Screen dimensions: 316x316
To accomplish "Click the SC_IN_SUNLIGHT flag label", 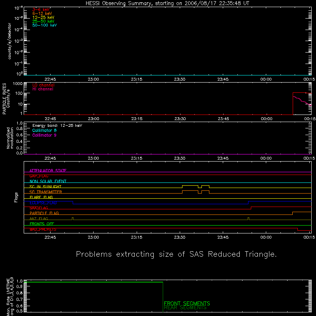I will coord(45,186).
